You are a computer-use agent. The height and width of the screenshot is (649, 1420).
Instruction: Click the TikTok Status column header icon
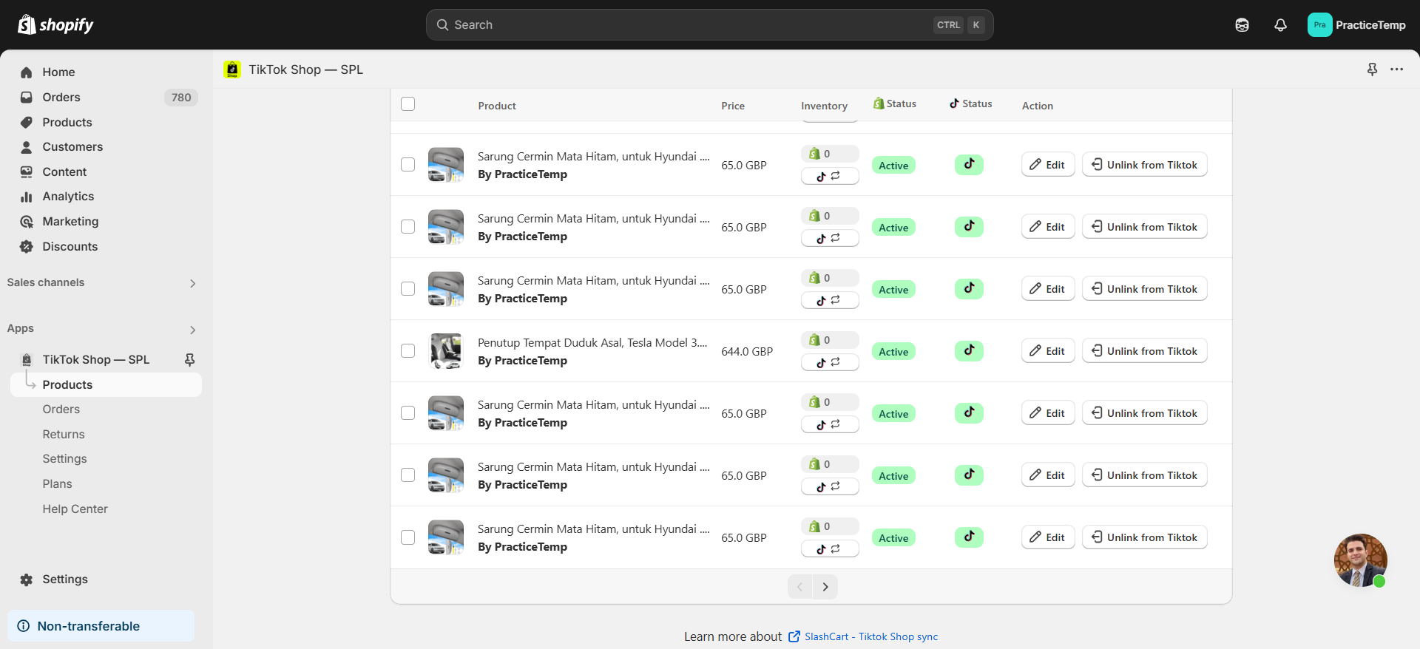point(954,103)
